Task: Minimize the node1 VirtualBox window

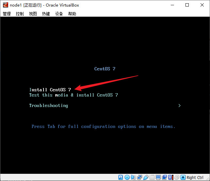Action: pyautogui.click(x=172, y=5)
